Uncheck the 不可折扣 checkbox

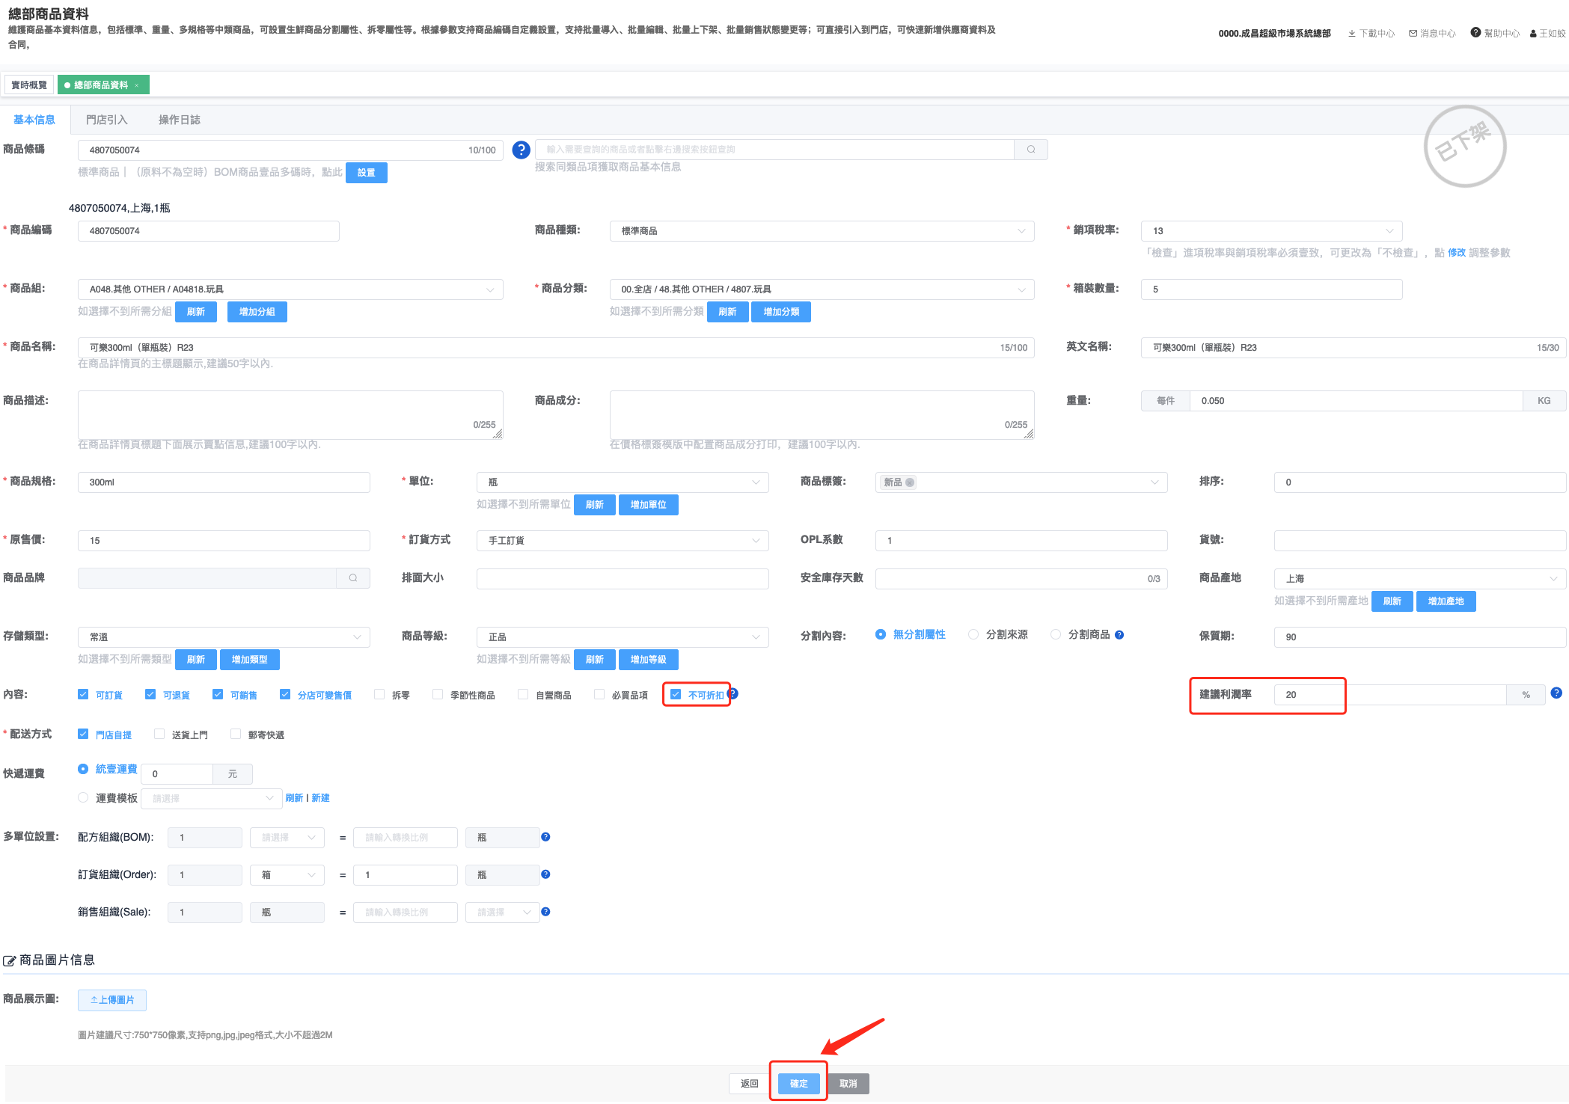click(676, 695)
